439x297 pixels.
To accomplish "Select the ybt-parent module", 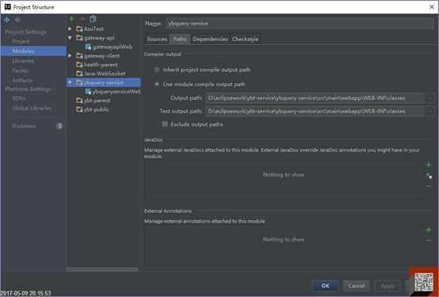I will [x=97, y=101].
